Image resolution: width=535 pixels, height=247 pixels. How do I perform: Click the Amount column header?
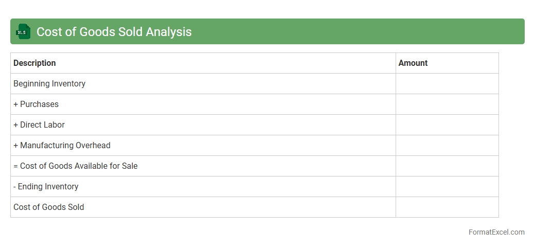(x=413, y=63)
